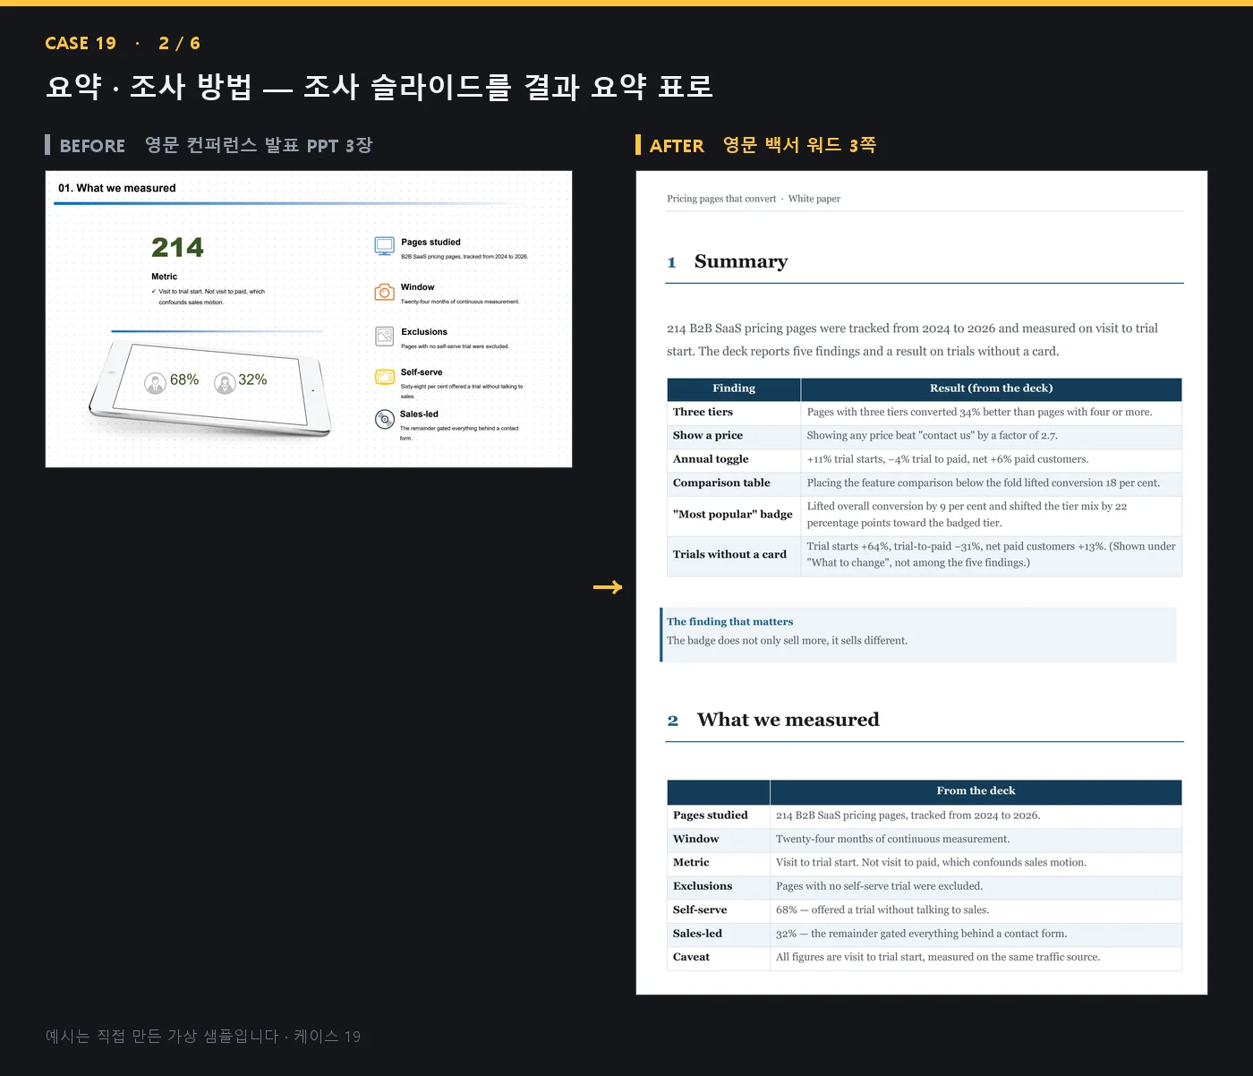Click the "Self-serve" row label in the document table
Image resolution: width=1253 pixels, height=1076 pixels.
point(700,909)
